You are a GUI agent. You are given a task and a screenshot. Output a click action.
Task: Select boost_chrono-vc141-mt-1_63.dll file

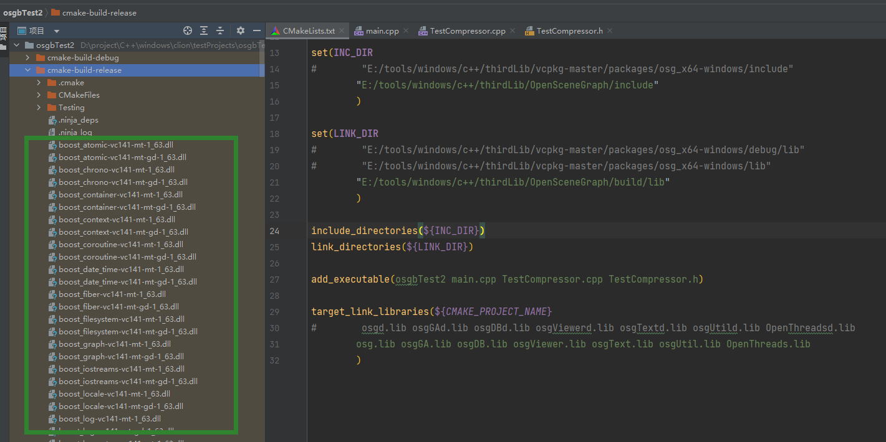pyautogui.click(x=117, y=170)
